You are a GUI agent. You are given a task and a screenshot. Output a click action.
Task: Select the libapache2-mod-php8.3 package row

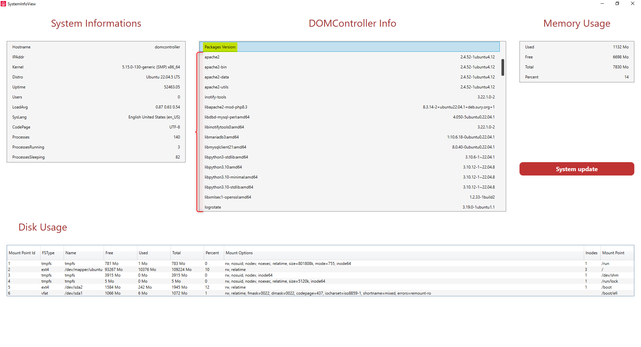(350, 107)
